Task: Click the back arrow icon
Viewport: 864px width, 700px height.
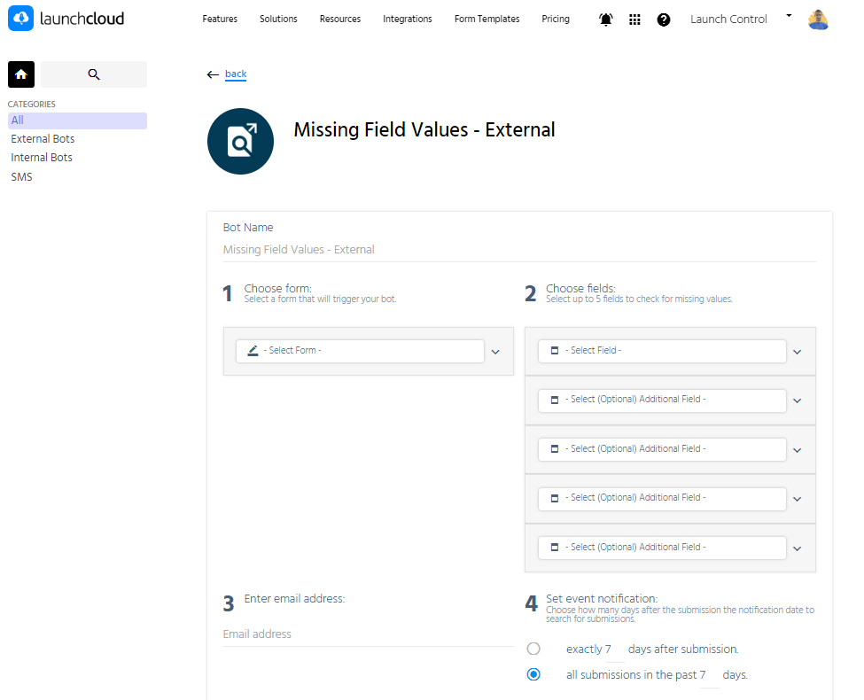Action: tap(213, 74)
